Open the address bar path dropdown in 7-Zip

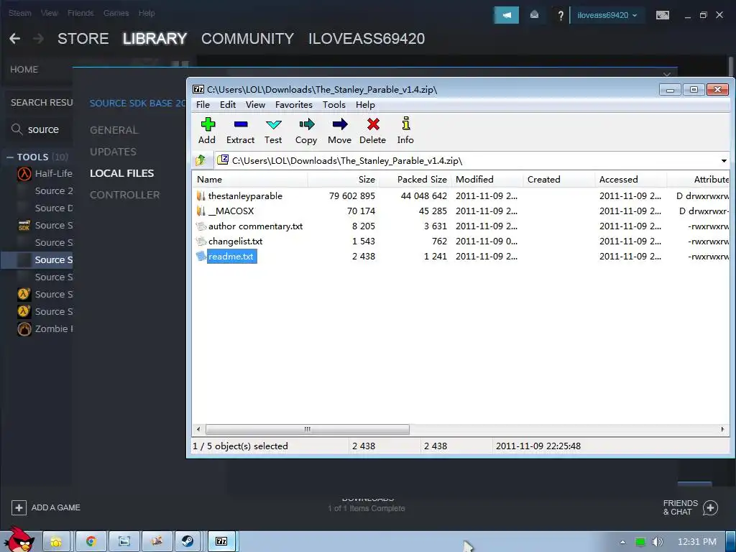click(724, 161)
